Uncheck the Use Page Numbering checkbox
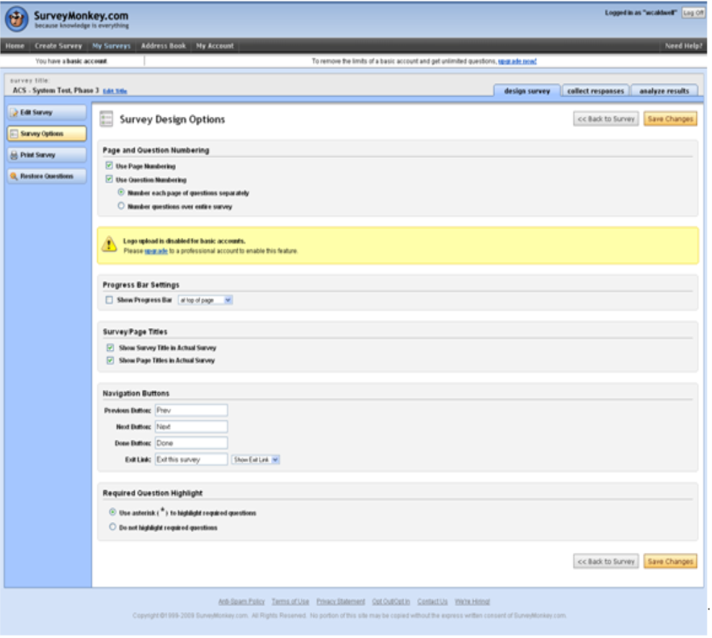 (x=109, y=166)
